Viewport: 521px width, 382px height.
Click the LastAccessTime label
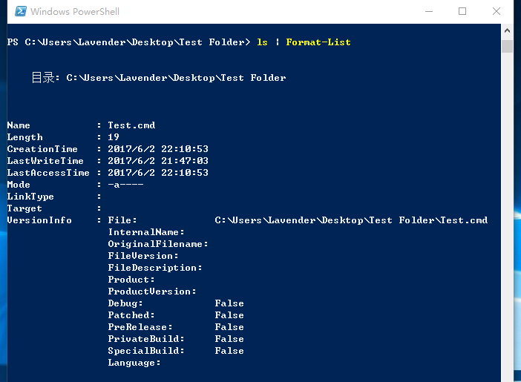pyautogui.click(x=48, y=173)
